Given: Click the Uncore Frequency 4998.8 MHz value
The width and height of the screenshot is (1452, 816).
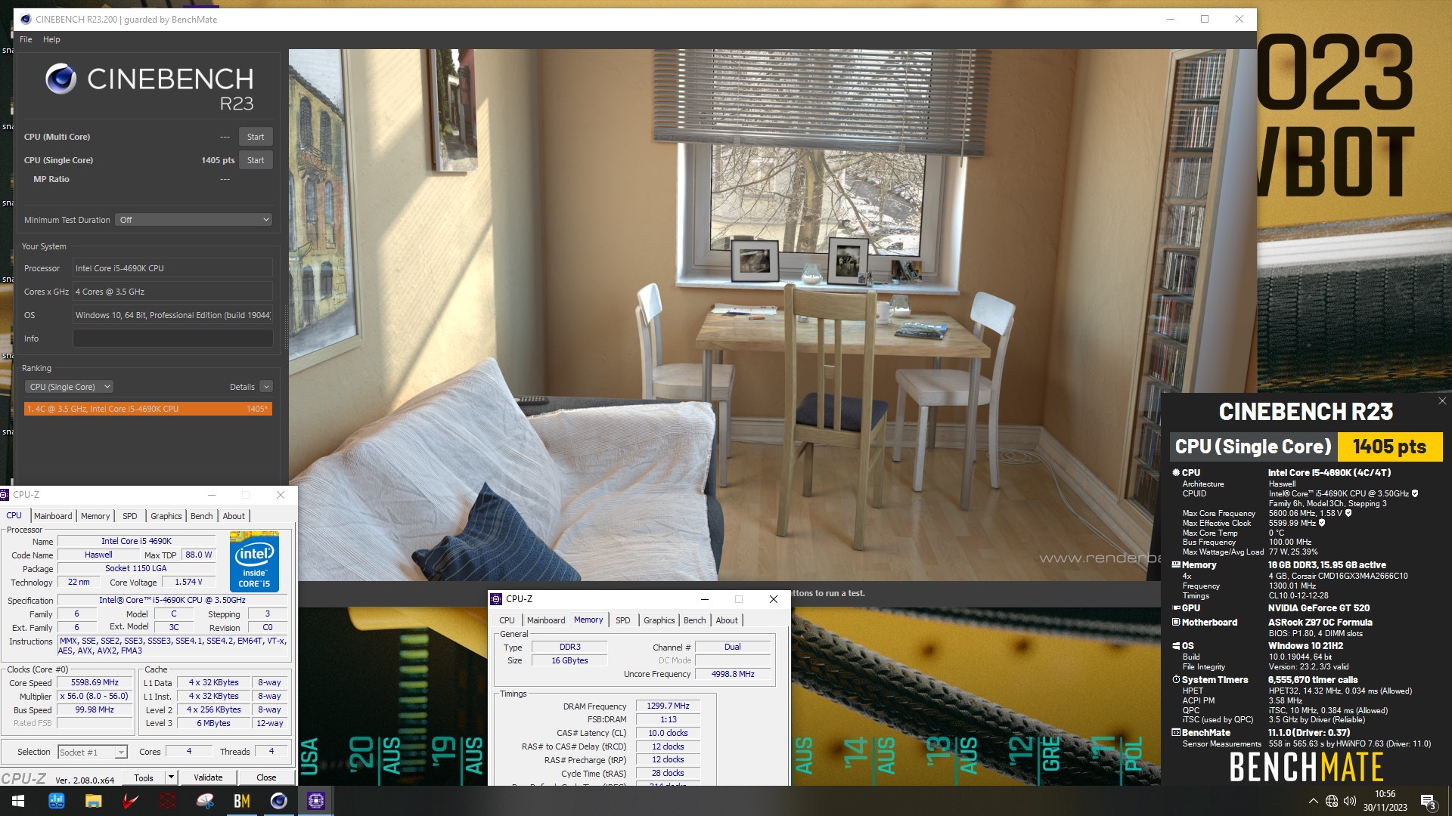Looking at the screenshot, I should (732, 674).
